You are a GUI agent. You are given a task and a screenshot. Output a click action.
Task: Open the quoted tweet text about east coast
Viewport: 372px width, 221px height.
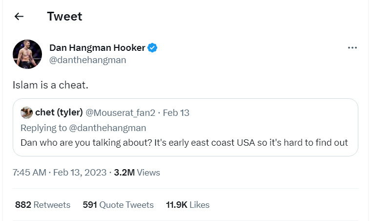[x=184, y=143]
